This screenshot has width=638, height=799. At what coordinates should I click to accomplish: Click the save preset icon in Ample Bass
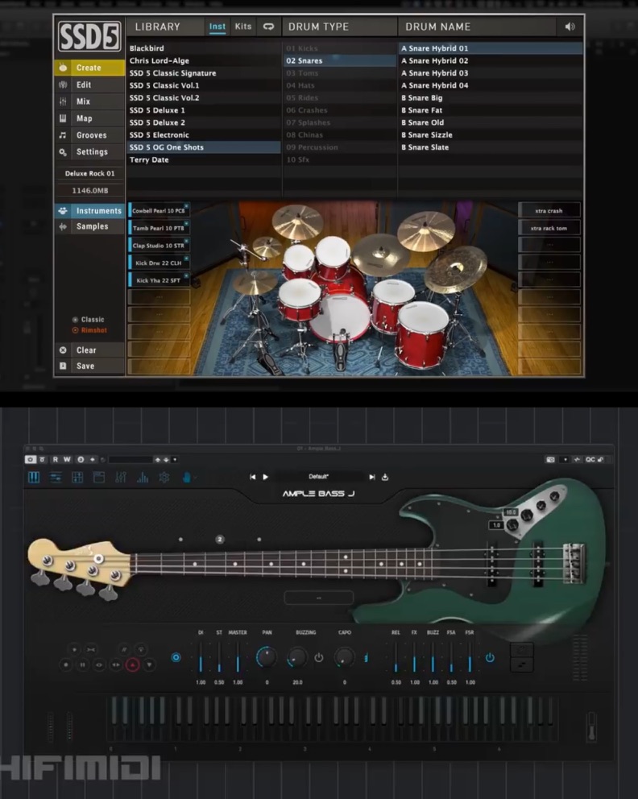[385, 477]
